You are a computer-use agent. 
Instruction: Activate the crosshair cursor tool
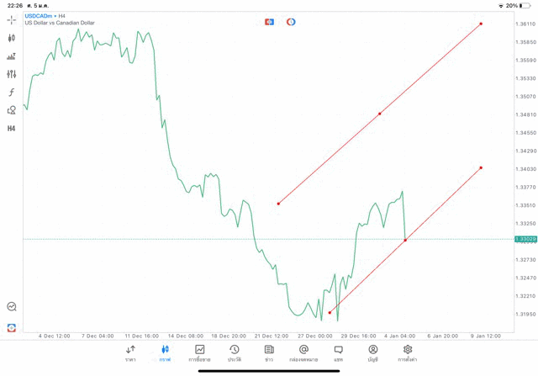(12, 19)
